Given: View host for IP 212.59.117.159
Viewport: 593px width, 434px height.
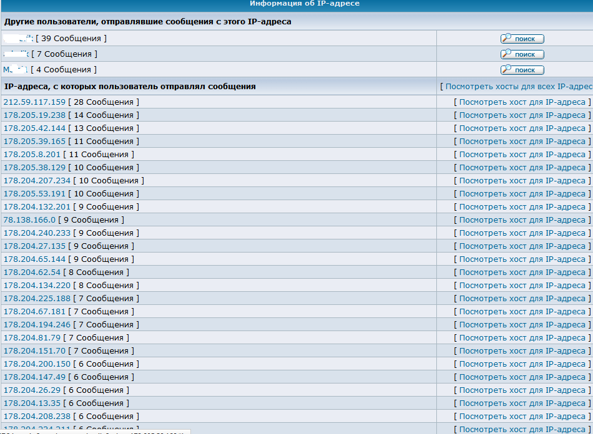Looking at the screenshot, I should pos(522,102).
